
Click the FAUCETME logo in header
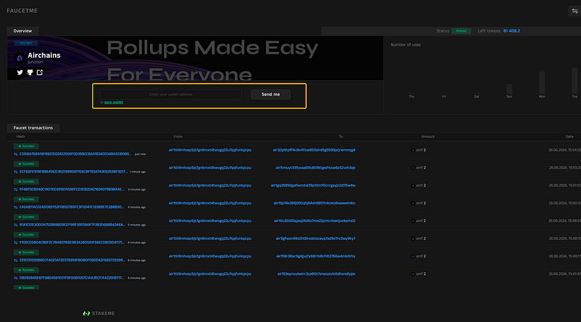[x=22, y=11]
